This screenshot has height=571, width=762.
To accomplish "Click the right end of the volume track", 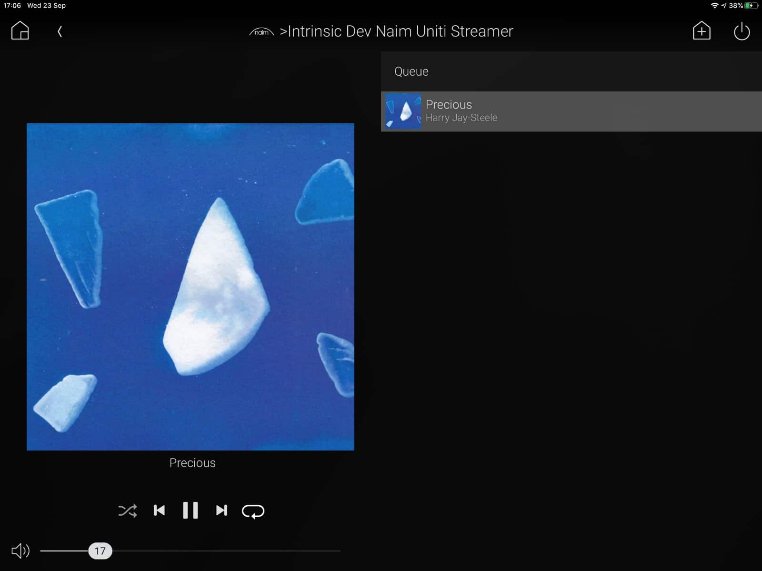I will (x=338, y=551).
